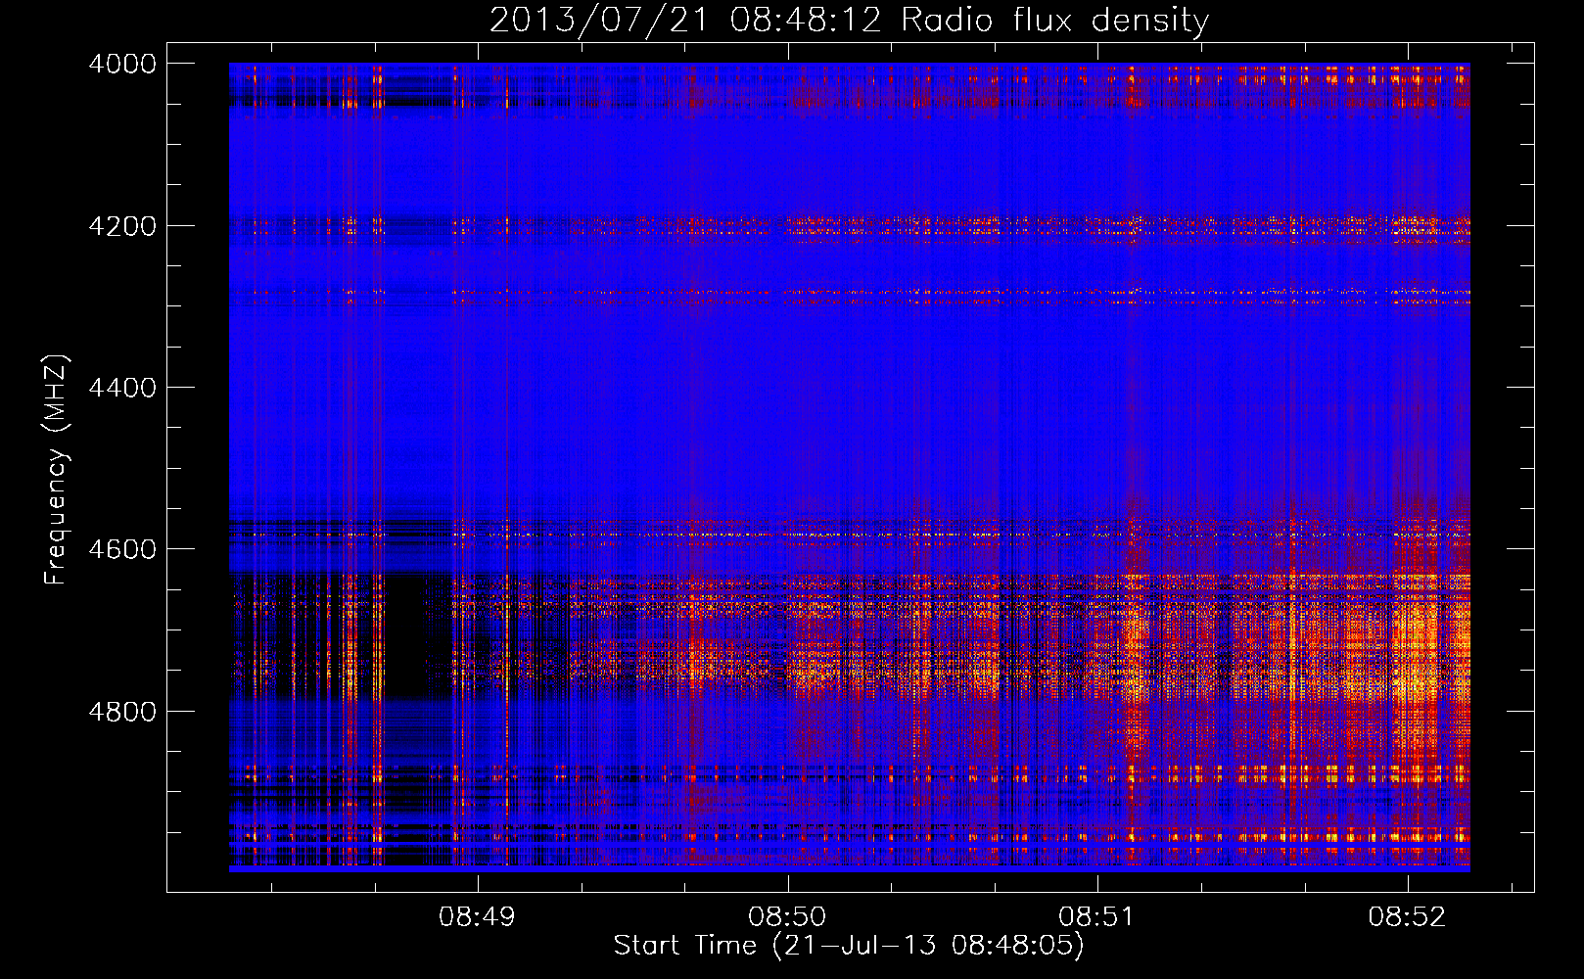The height and width of the screenshot is (979, 1584).
Task: Select the 4000 frequency axis label
Action: click(x=122, y=64)
